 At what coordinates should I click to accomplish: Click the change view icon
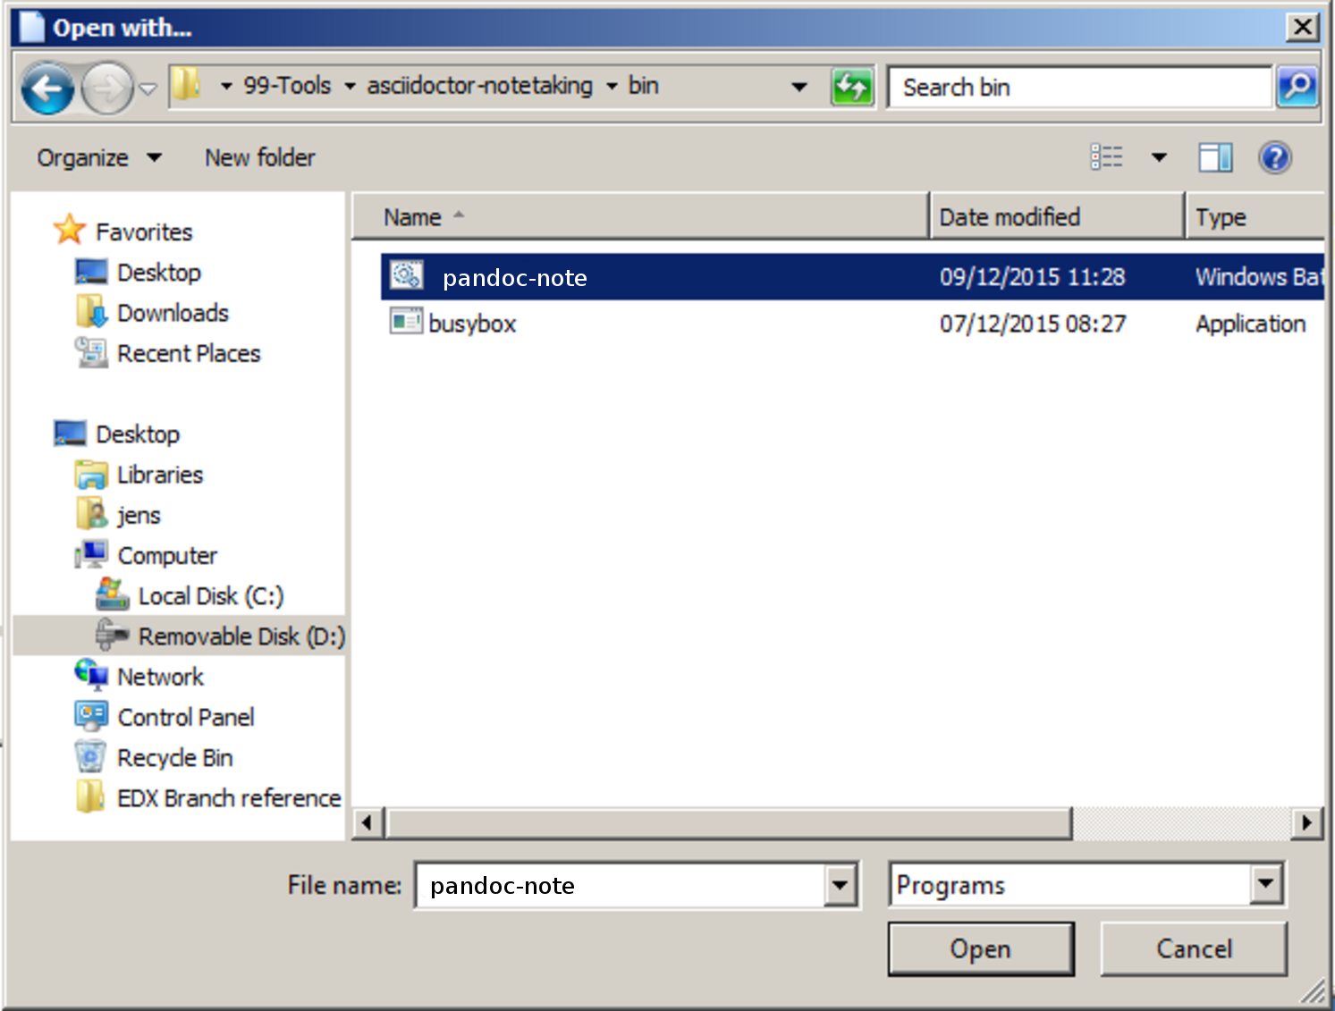1107,158
